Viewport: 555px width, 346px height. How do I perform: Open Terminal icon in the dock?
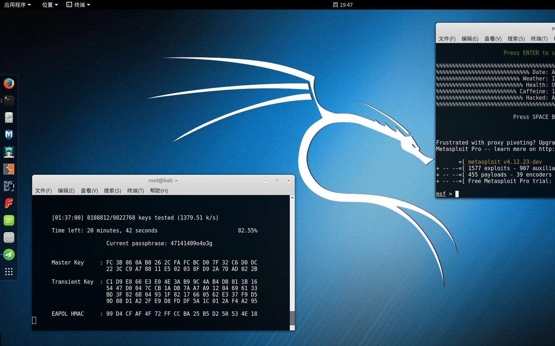pyautogui.click(x=9, y=101)
